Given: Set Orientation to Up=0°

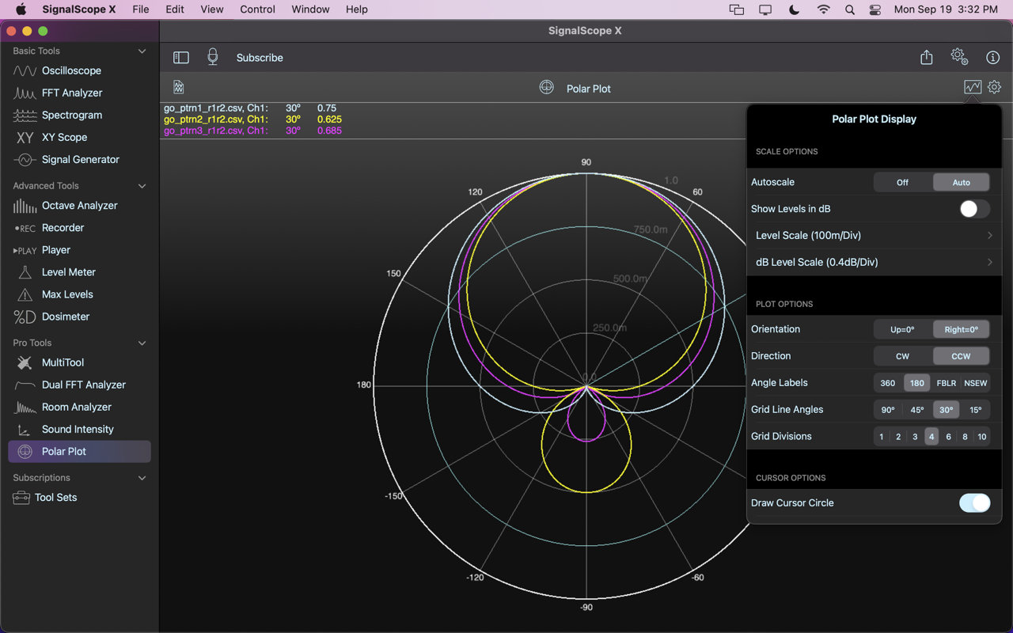Looking at the screenshot, I should pos(902,329).
